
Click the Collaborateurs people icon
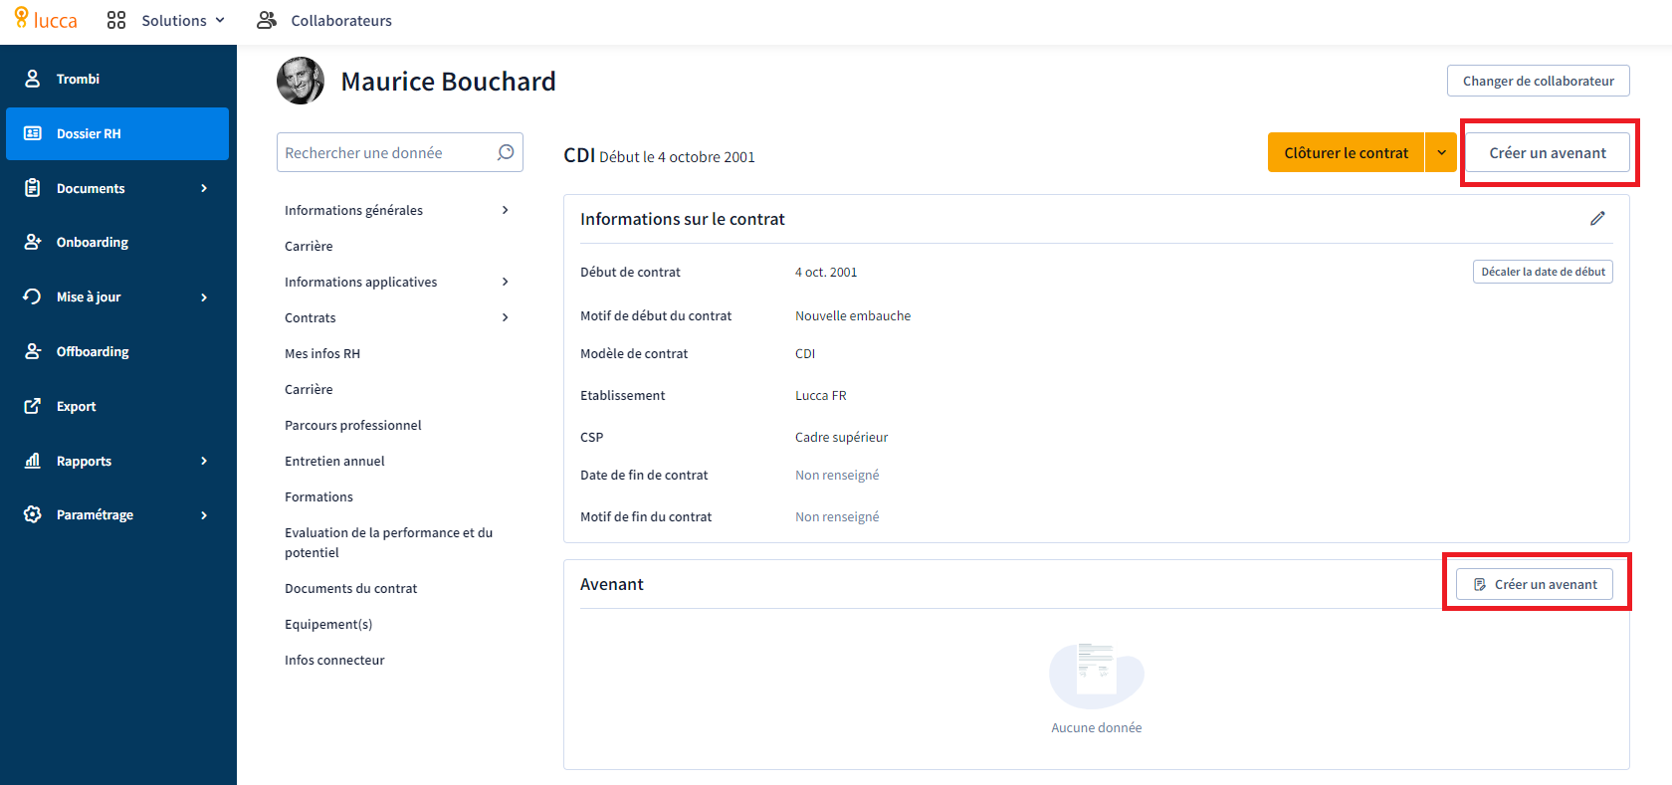(266, 20)
